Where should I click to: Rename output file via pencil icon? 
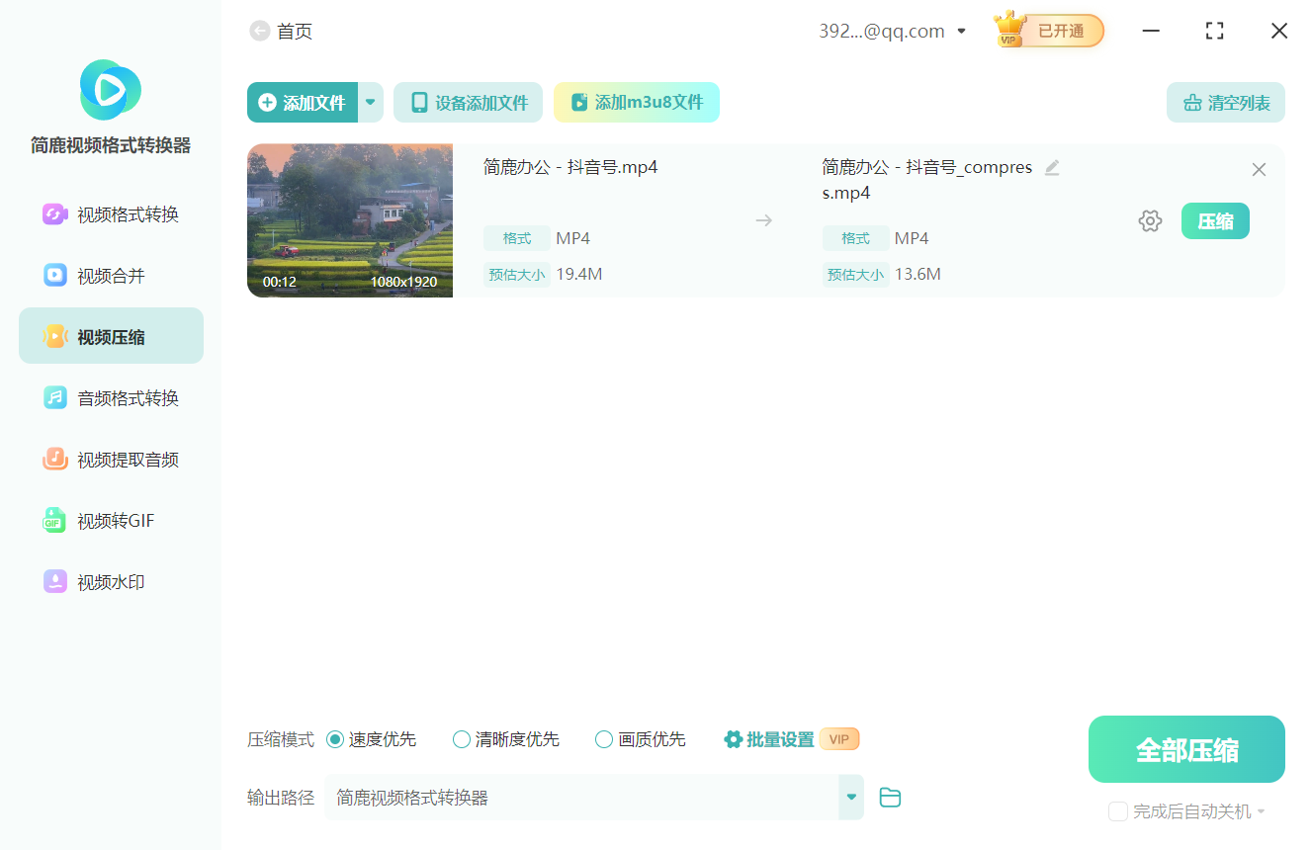1052,167
